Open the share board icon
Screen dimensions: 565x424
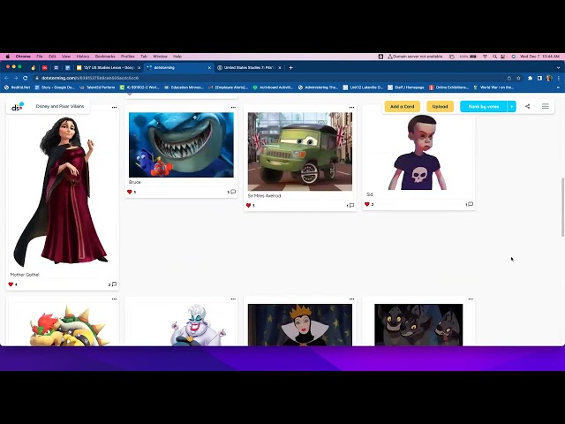pos(527,106)
